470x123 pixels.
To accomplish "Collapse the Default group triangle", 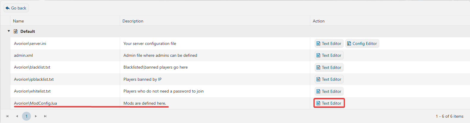I will click(x=9, y=31).
